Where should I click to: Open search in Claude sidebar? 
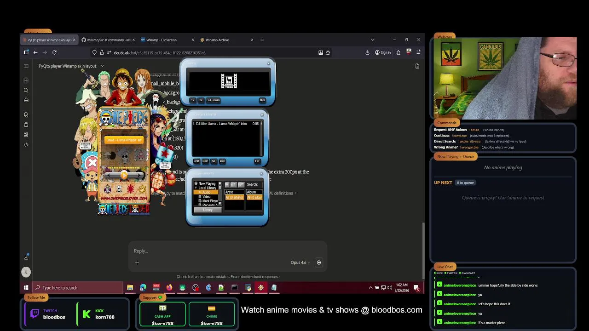26,91
